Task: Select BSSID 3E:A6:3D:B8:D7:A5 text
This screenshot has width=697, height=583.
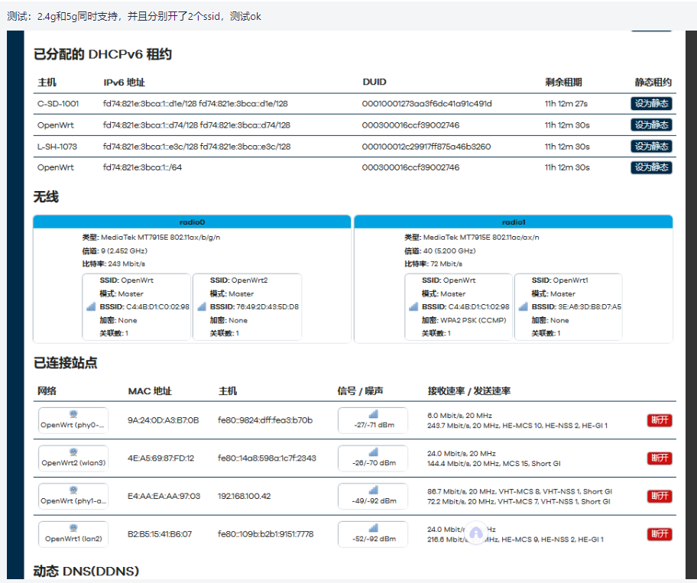Action: click(589, 307)
